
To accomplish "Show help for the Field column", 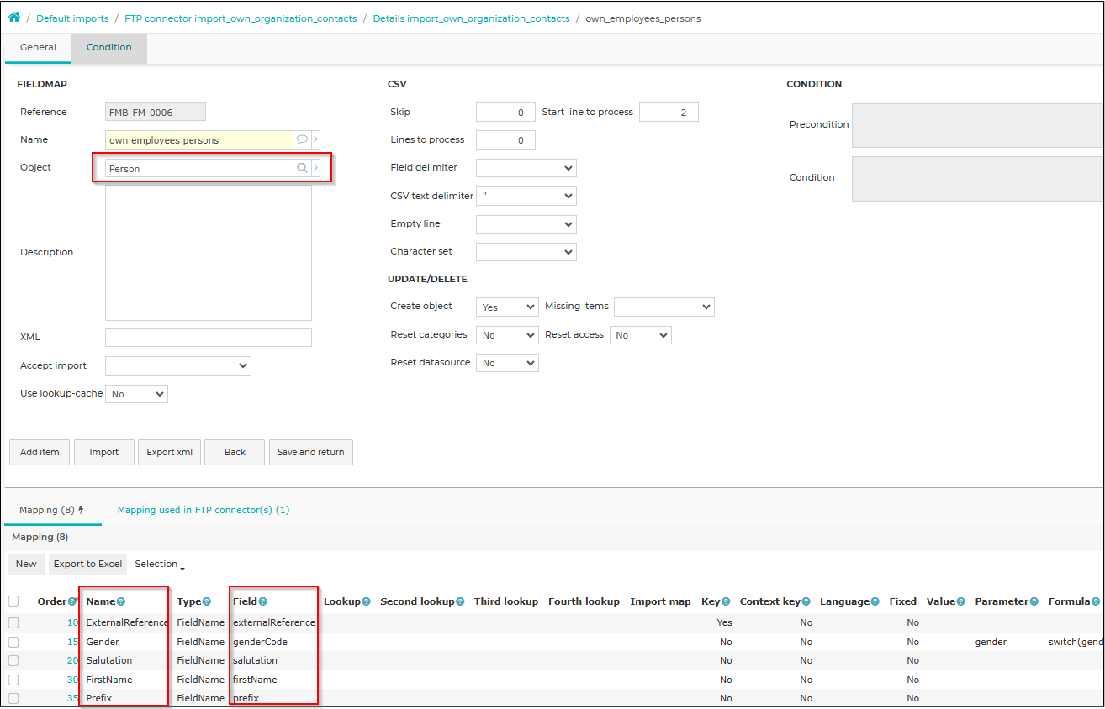I will tap(263, 601).
